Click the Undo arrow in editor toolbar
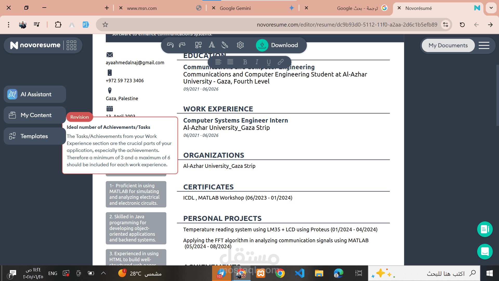The height and width of the screenshot is (281, 499). [170, 45]
